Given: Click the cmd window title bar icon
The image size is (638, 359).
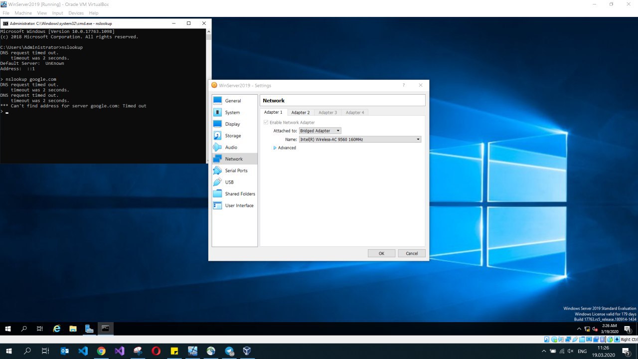Looking at the screenshot, I should [5, 23].
